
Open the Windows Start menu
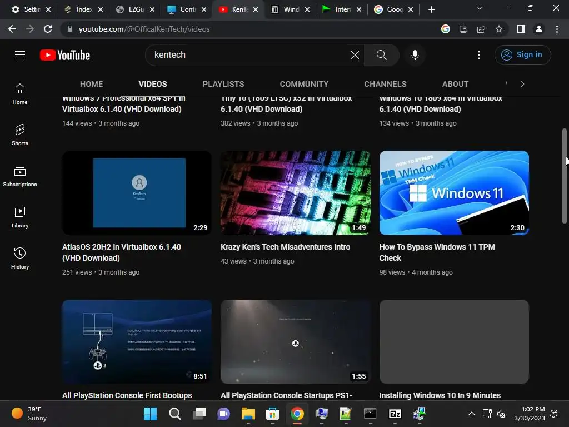[150, 414]
